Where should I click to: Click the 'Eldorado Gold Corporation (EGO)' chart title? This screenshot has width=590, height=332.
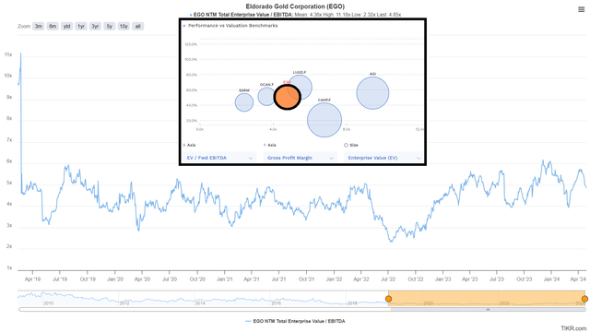pos(295,6)
